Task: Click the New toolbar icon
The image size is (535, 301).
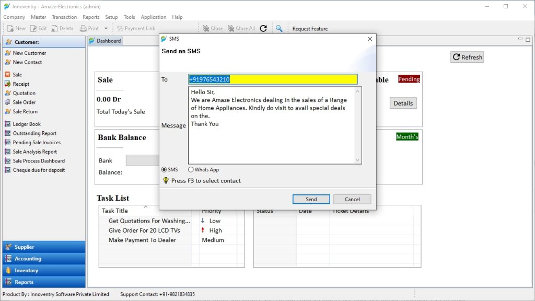Action: [16, 28]
